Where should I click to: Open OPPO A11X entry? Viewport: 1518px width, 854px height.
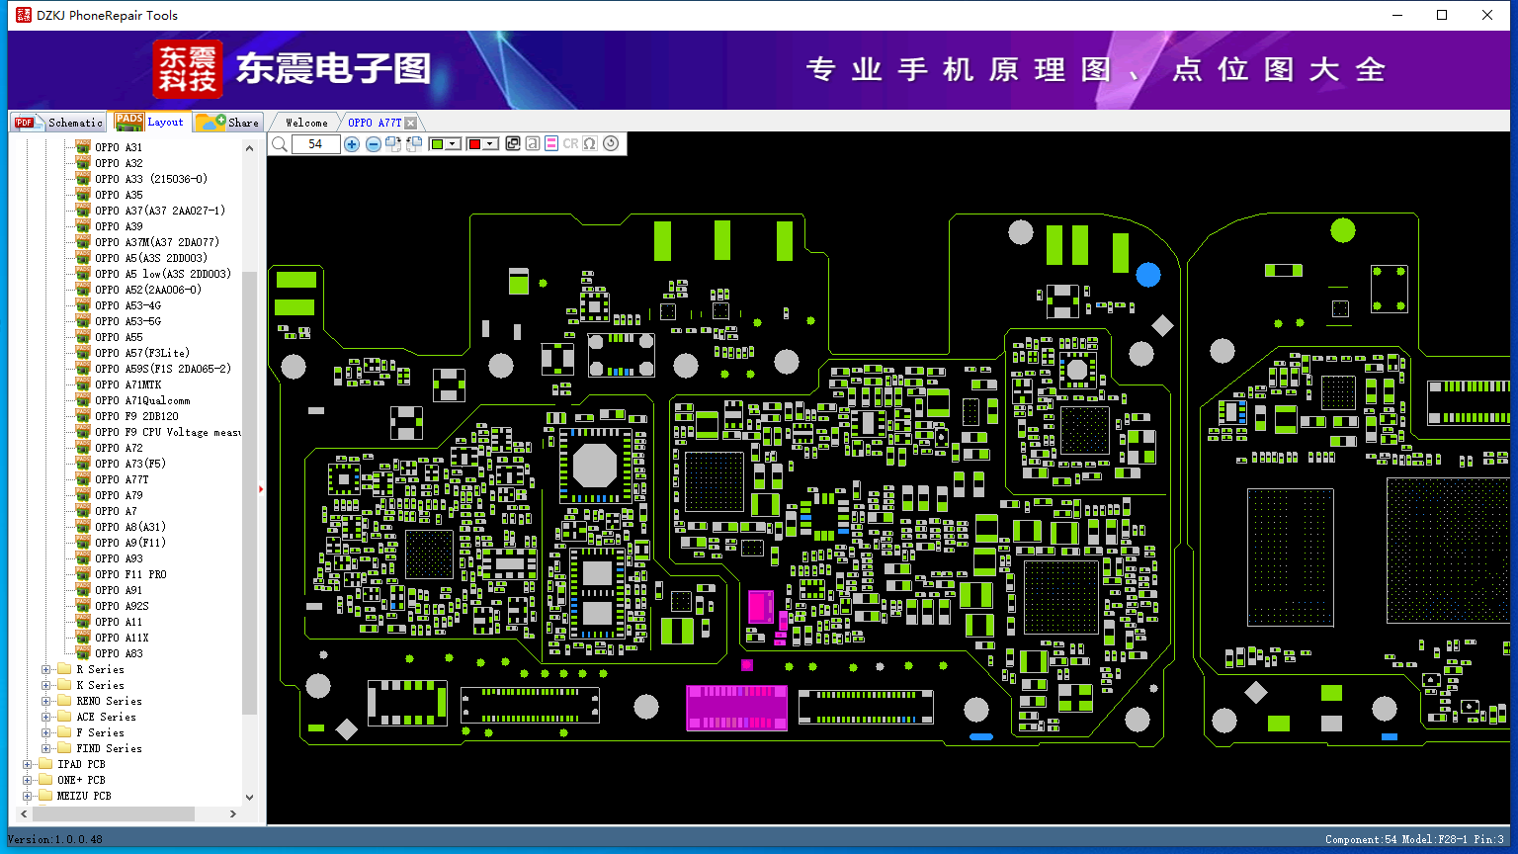(x=122, y=638)
